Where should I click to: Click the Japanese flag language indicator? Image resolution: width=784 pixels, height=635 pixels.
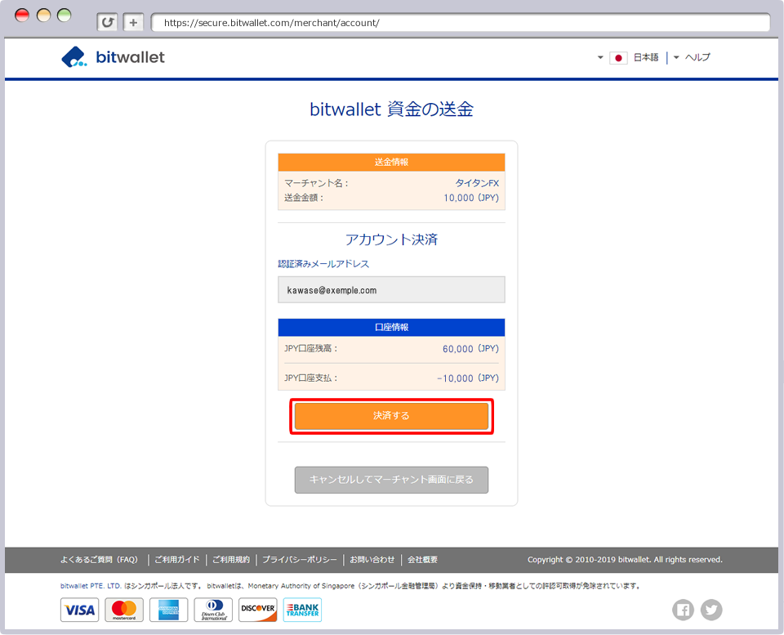tap(618, 57)
